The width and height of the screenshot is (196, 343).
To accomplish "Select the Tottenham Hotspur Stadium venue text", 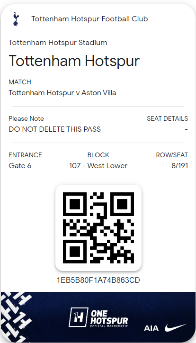I will pyautogui.click(x=58, y=43).
